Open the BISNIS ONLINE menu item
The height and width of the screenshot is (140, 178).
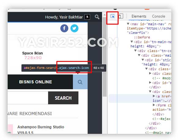[x=36, y=82]
